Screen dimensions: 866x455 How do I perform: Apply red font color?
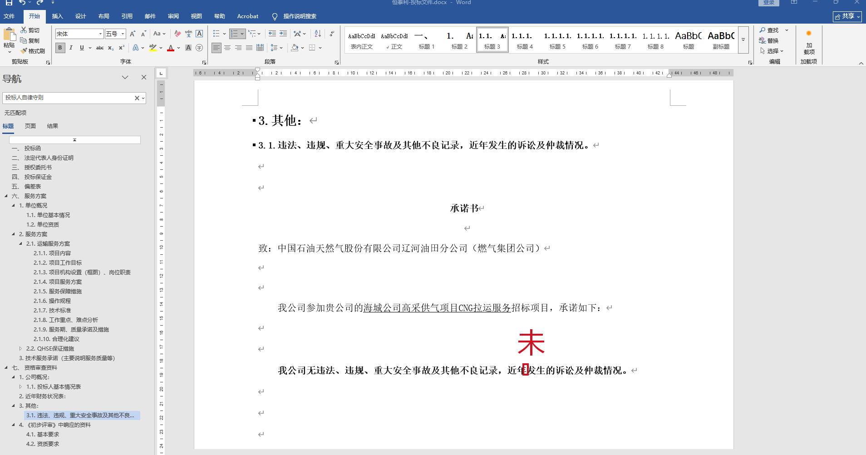click(171, 48)
